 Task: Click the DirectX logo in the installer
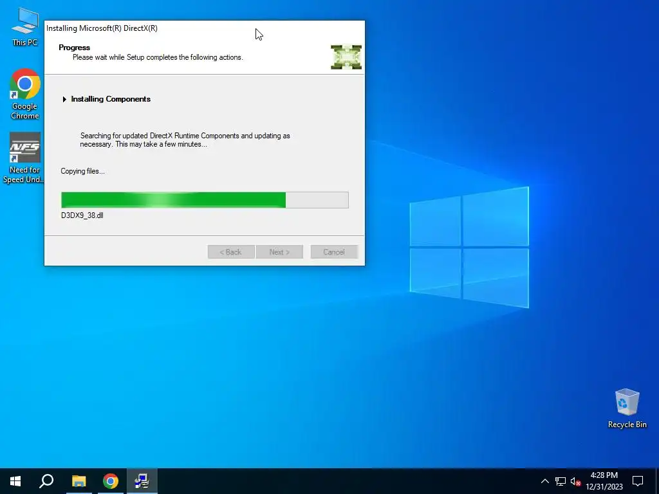click(x=346, y=57)
